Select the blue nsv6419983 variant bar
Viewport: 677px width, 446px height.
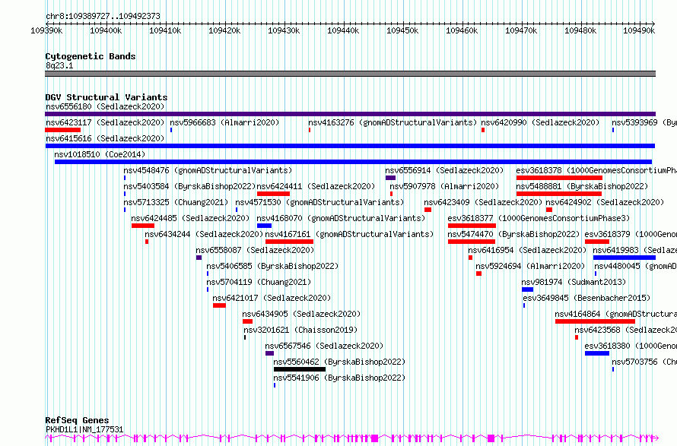(x=625, y=258)
